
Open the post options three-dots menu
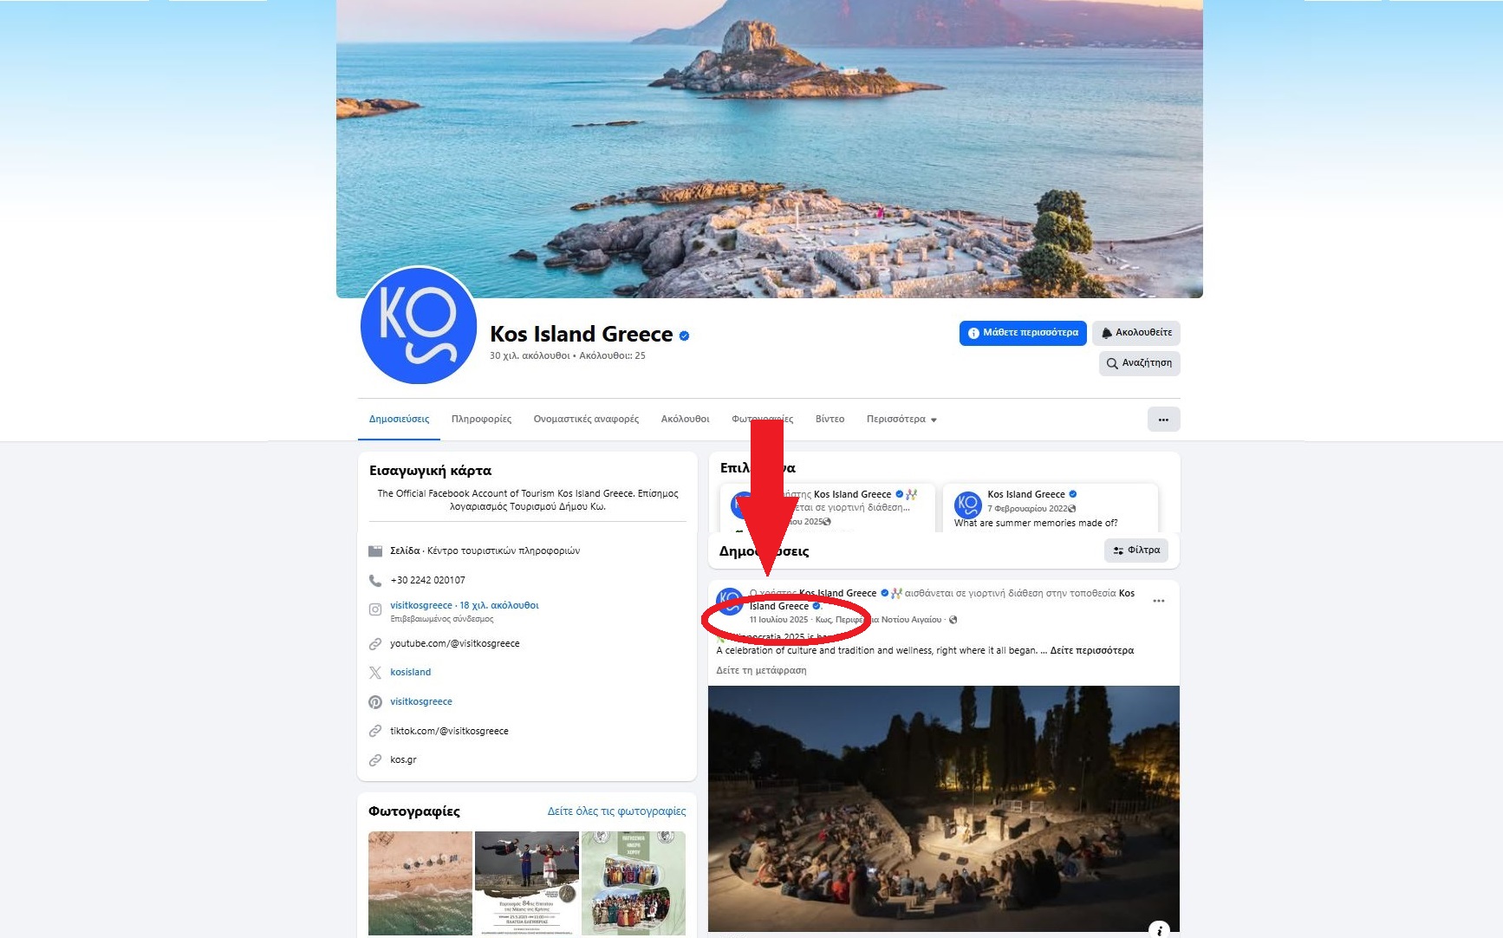[x=1159, y=601]
